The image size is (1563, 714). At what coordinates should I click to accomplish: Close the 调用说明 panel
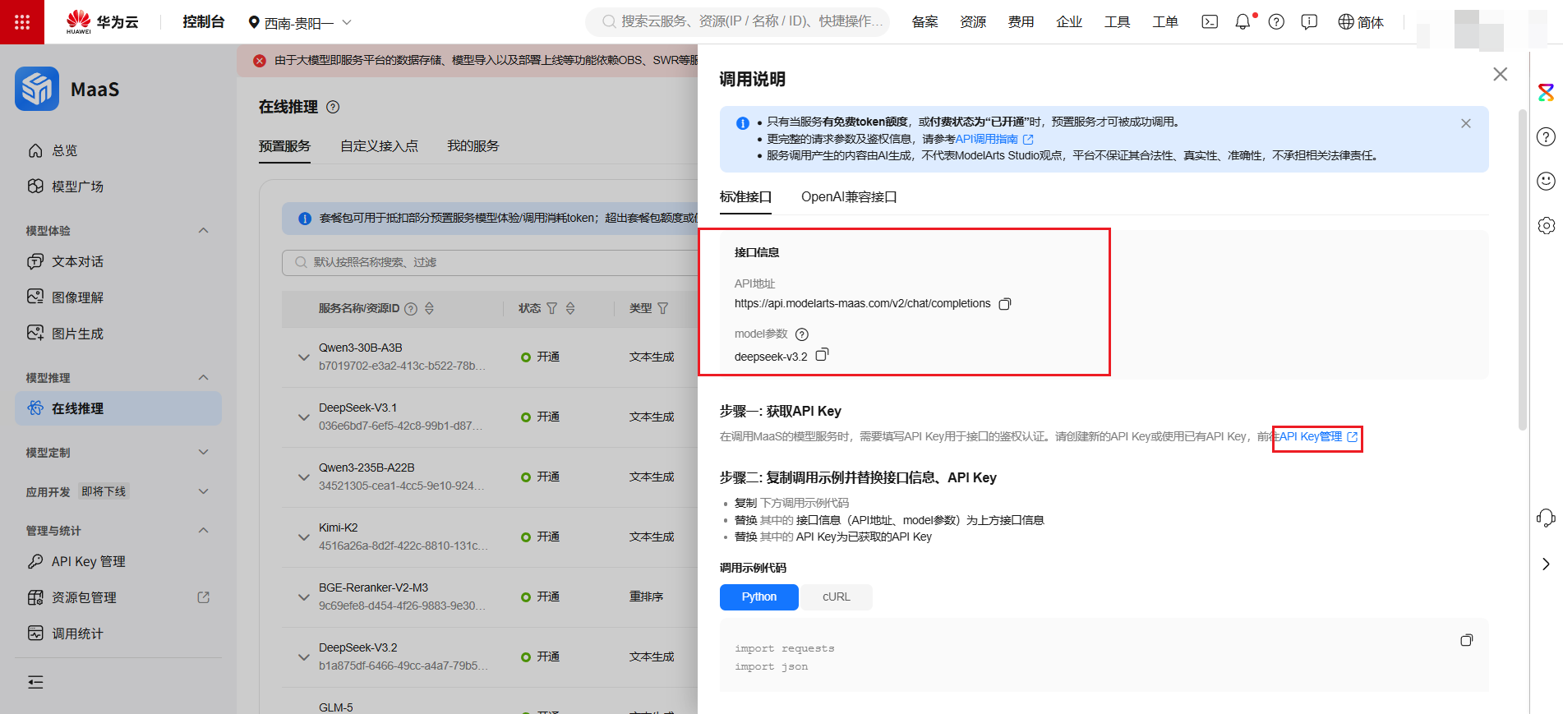click(1500, 74)
